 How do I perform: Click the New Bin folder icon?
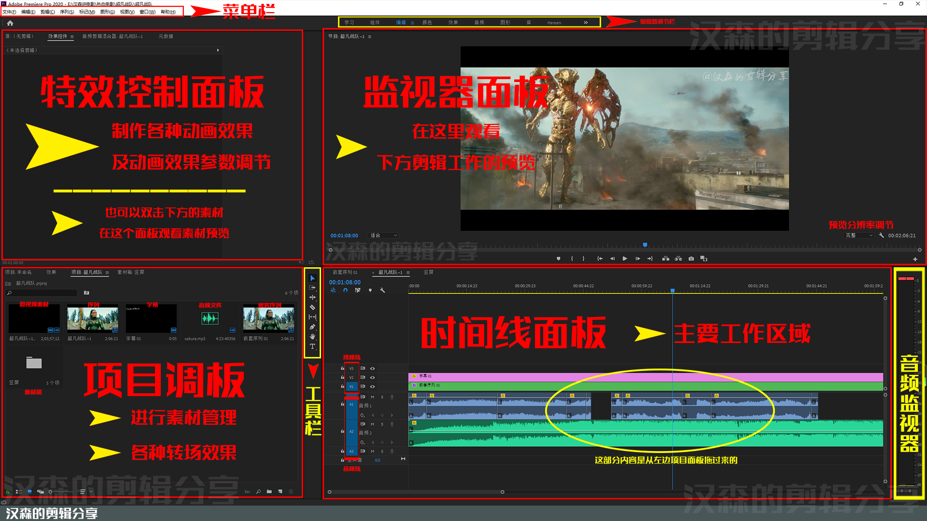(x=269, y=492)
